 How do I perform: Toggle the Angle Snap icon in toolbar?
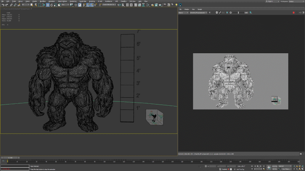click(x=88, y=5)
